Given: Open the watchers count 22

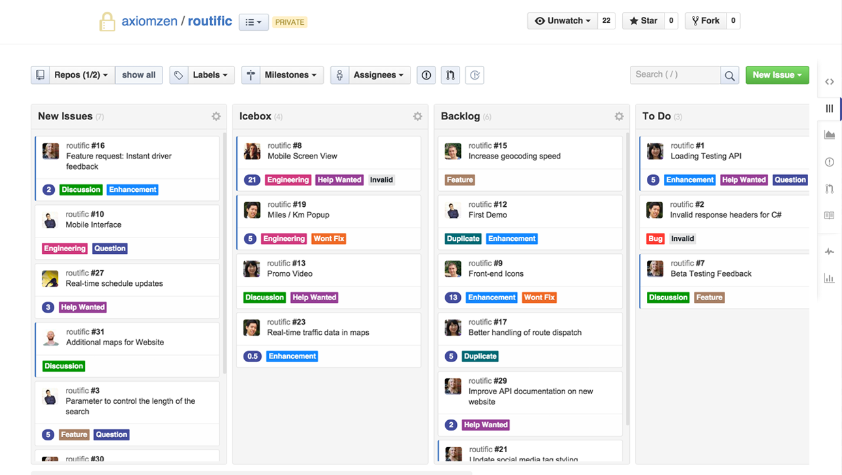Looking at the screenshot, I should tap(606, 21).
